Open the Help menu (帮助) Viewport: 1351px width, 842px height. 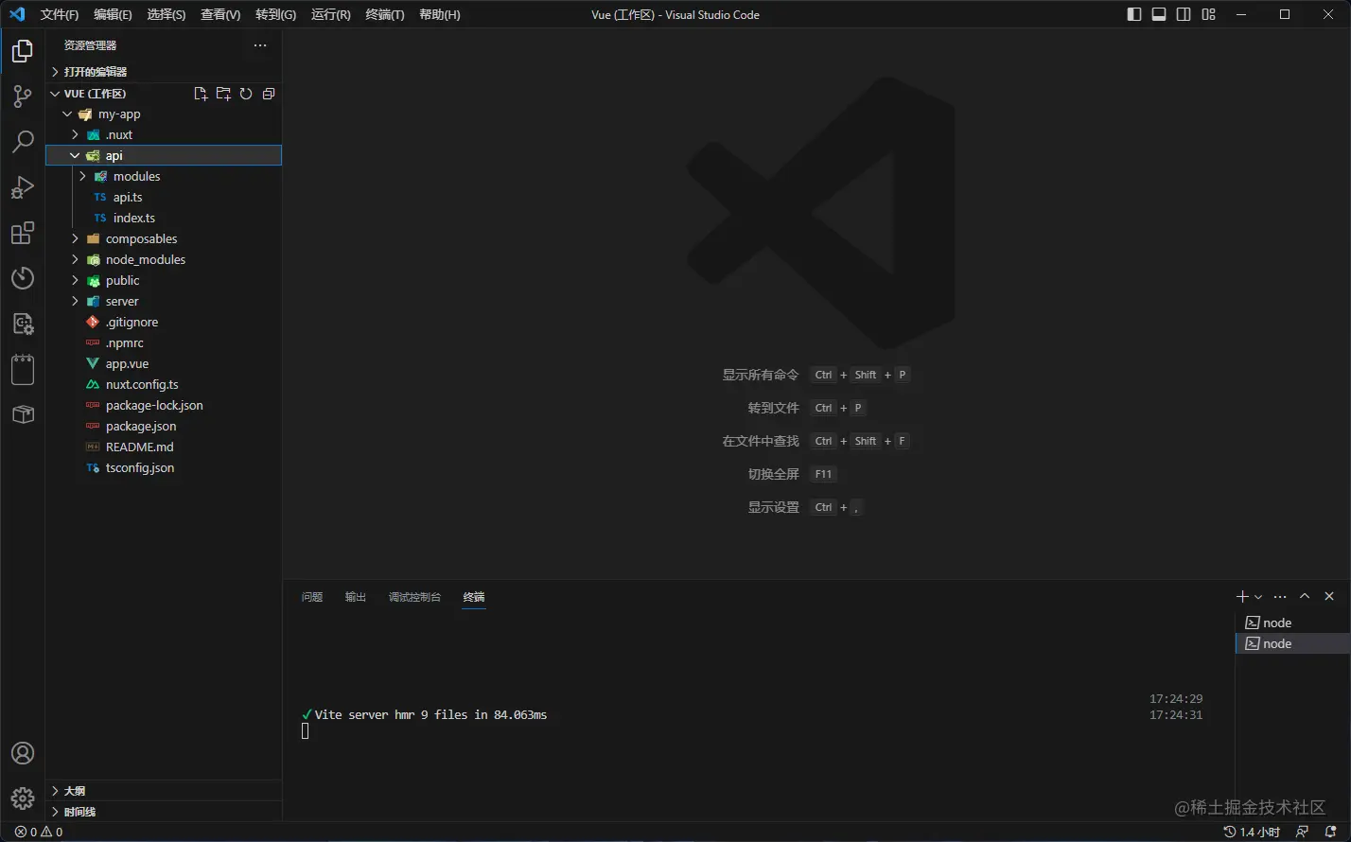[x=440, y=14]
